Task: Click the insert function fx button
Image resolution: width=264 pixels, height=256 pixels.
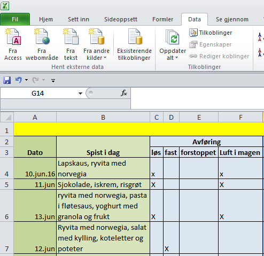Action: tap(124, 93)
